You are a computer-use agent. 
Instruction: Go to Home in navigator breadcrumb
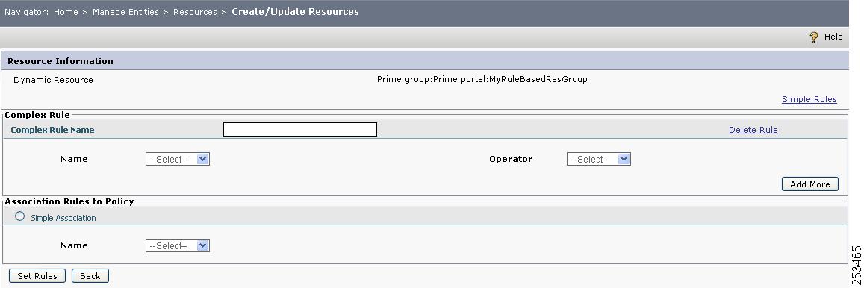[x=66, y=12]
